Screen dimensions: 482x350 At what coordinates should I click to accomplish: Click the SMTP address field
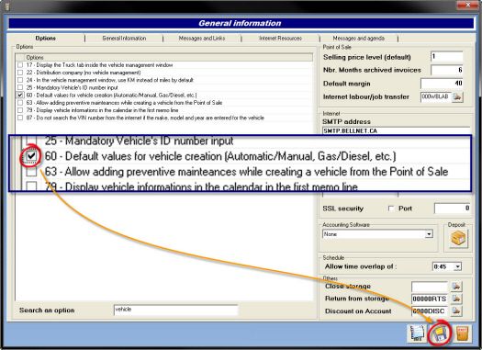[x=396, y=130]
